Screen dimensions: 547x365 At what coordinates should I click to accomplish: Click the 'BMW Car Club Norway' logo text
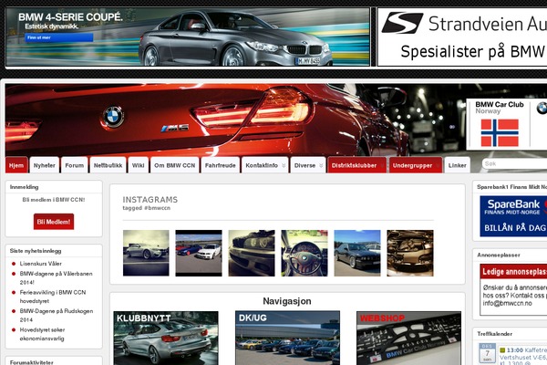point(500,108)
